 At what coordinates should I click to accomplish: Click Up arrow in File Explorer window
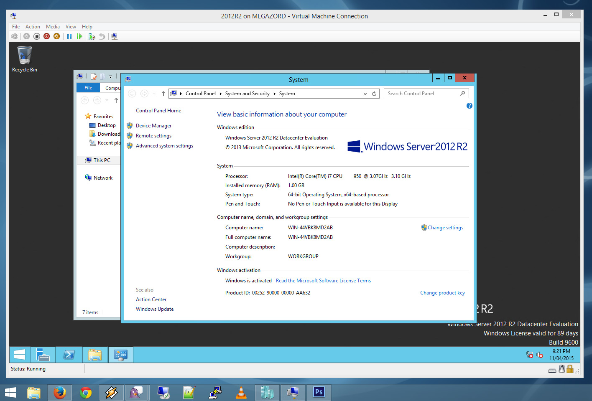pos(116,100)
